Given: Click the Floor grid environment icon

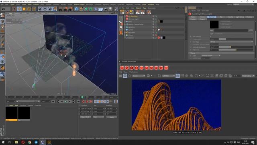Looking at the screenshot, I should coord(100,9).
